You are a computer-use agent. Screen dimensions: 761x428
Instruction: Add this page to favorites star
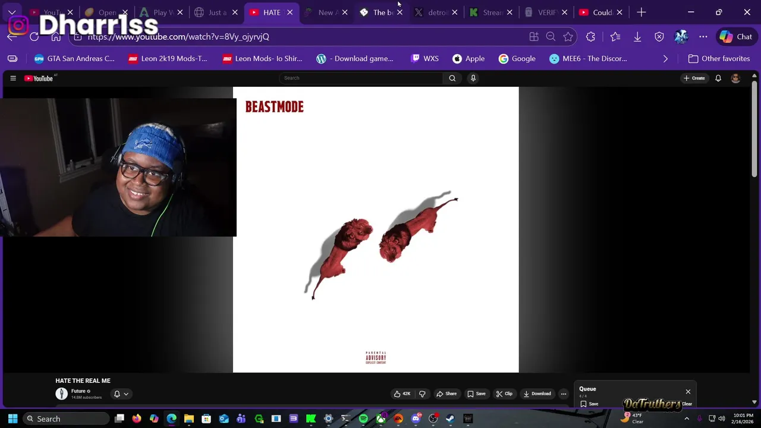568,37
